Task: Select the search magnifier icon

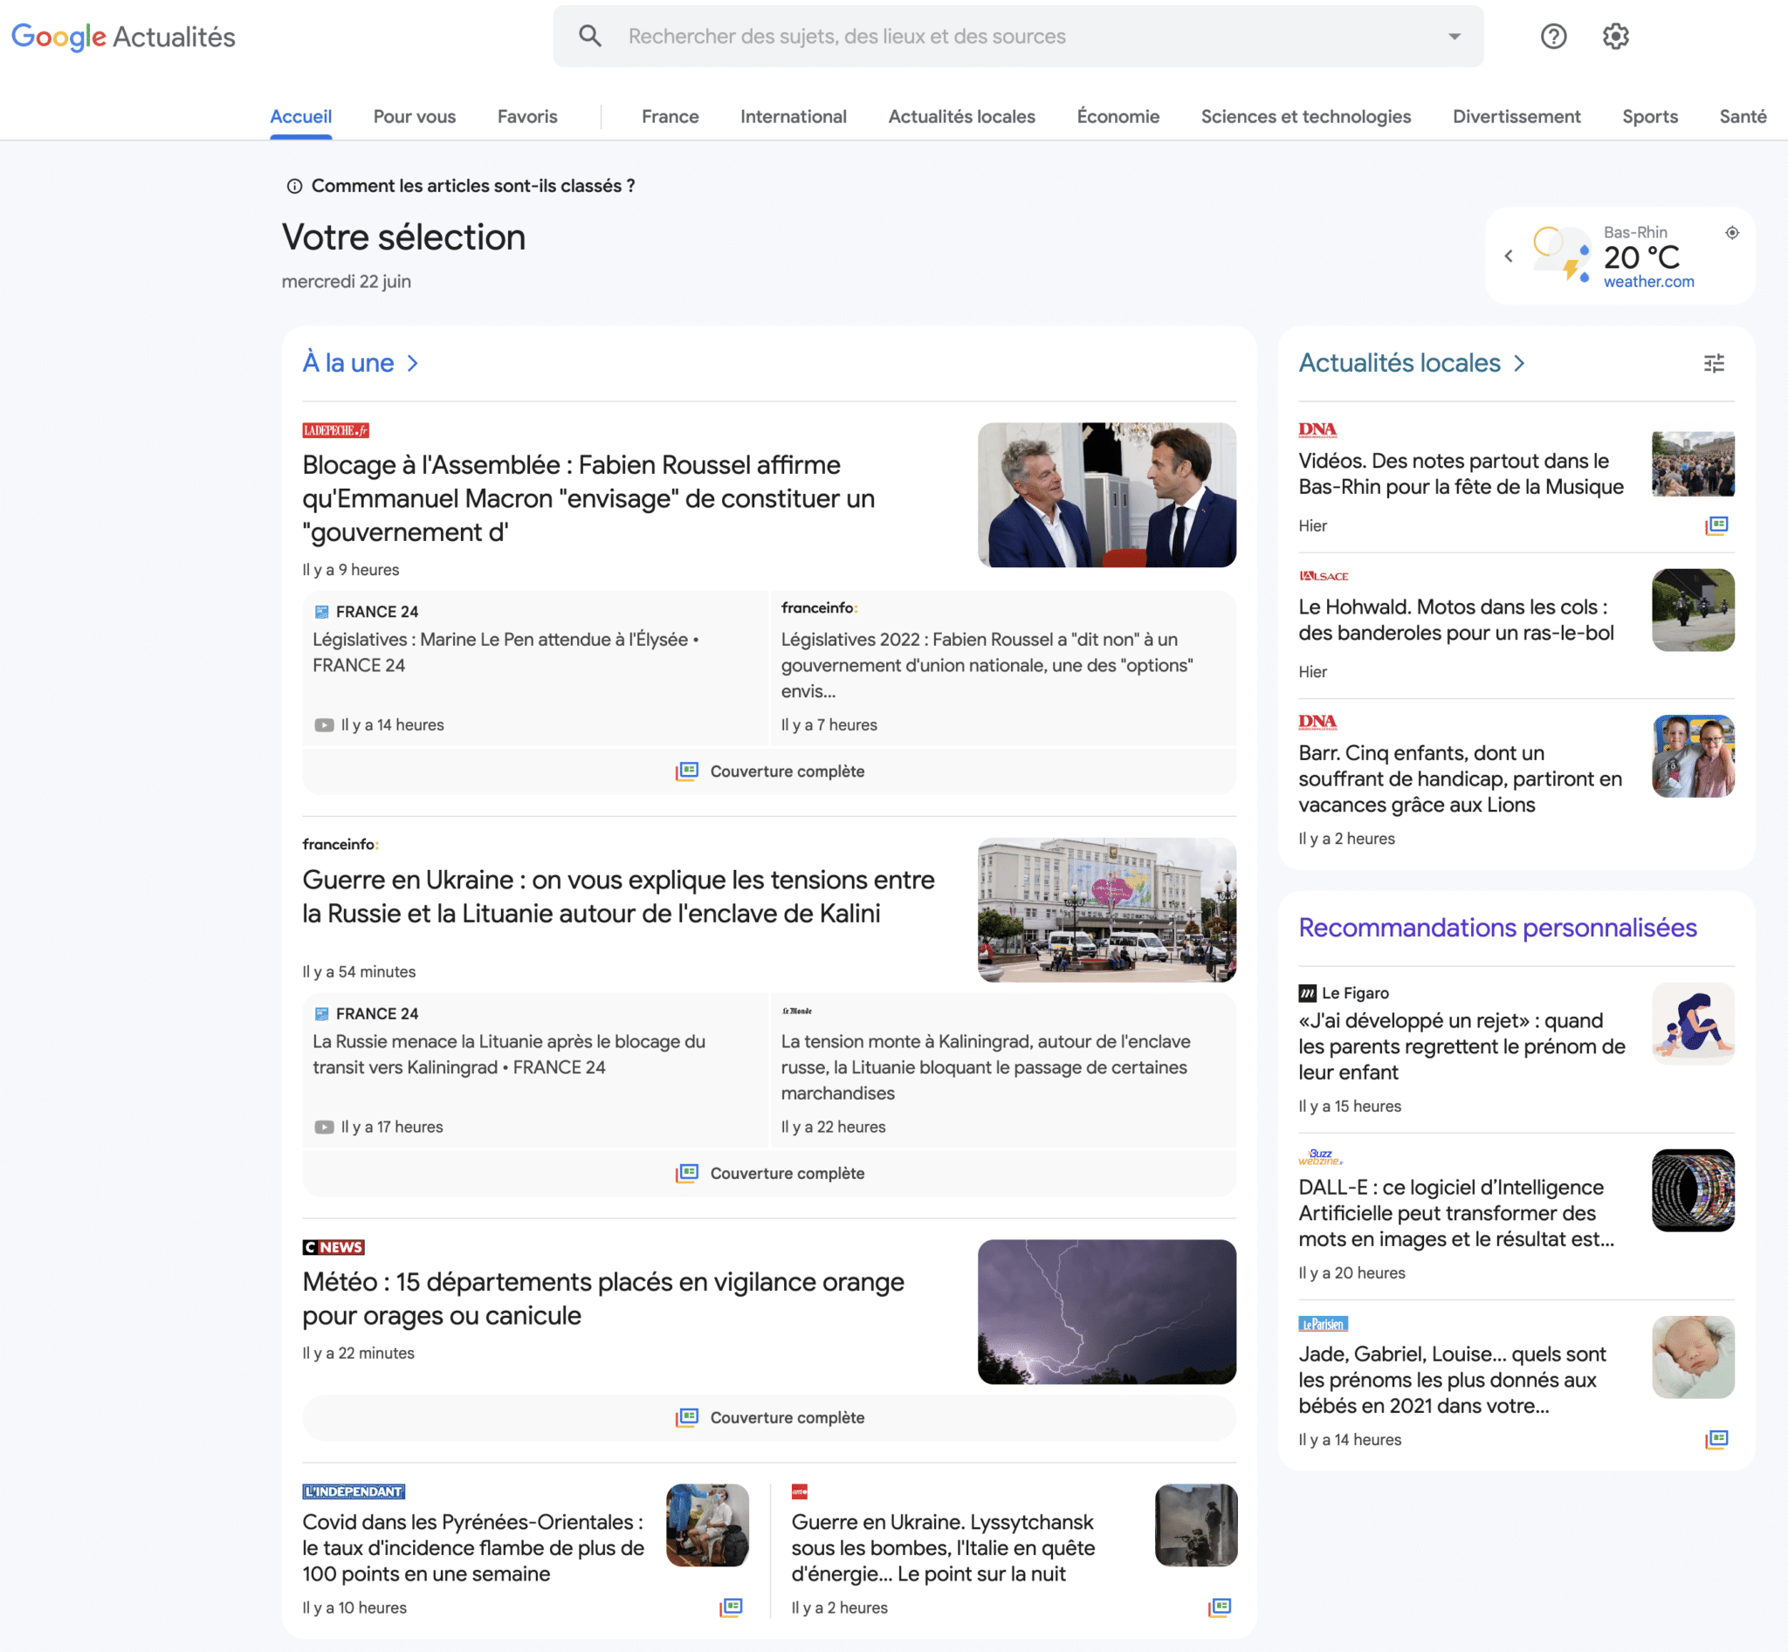Action: pos(589,36)
